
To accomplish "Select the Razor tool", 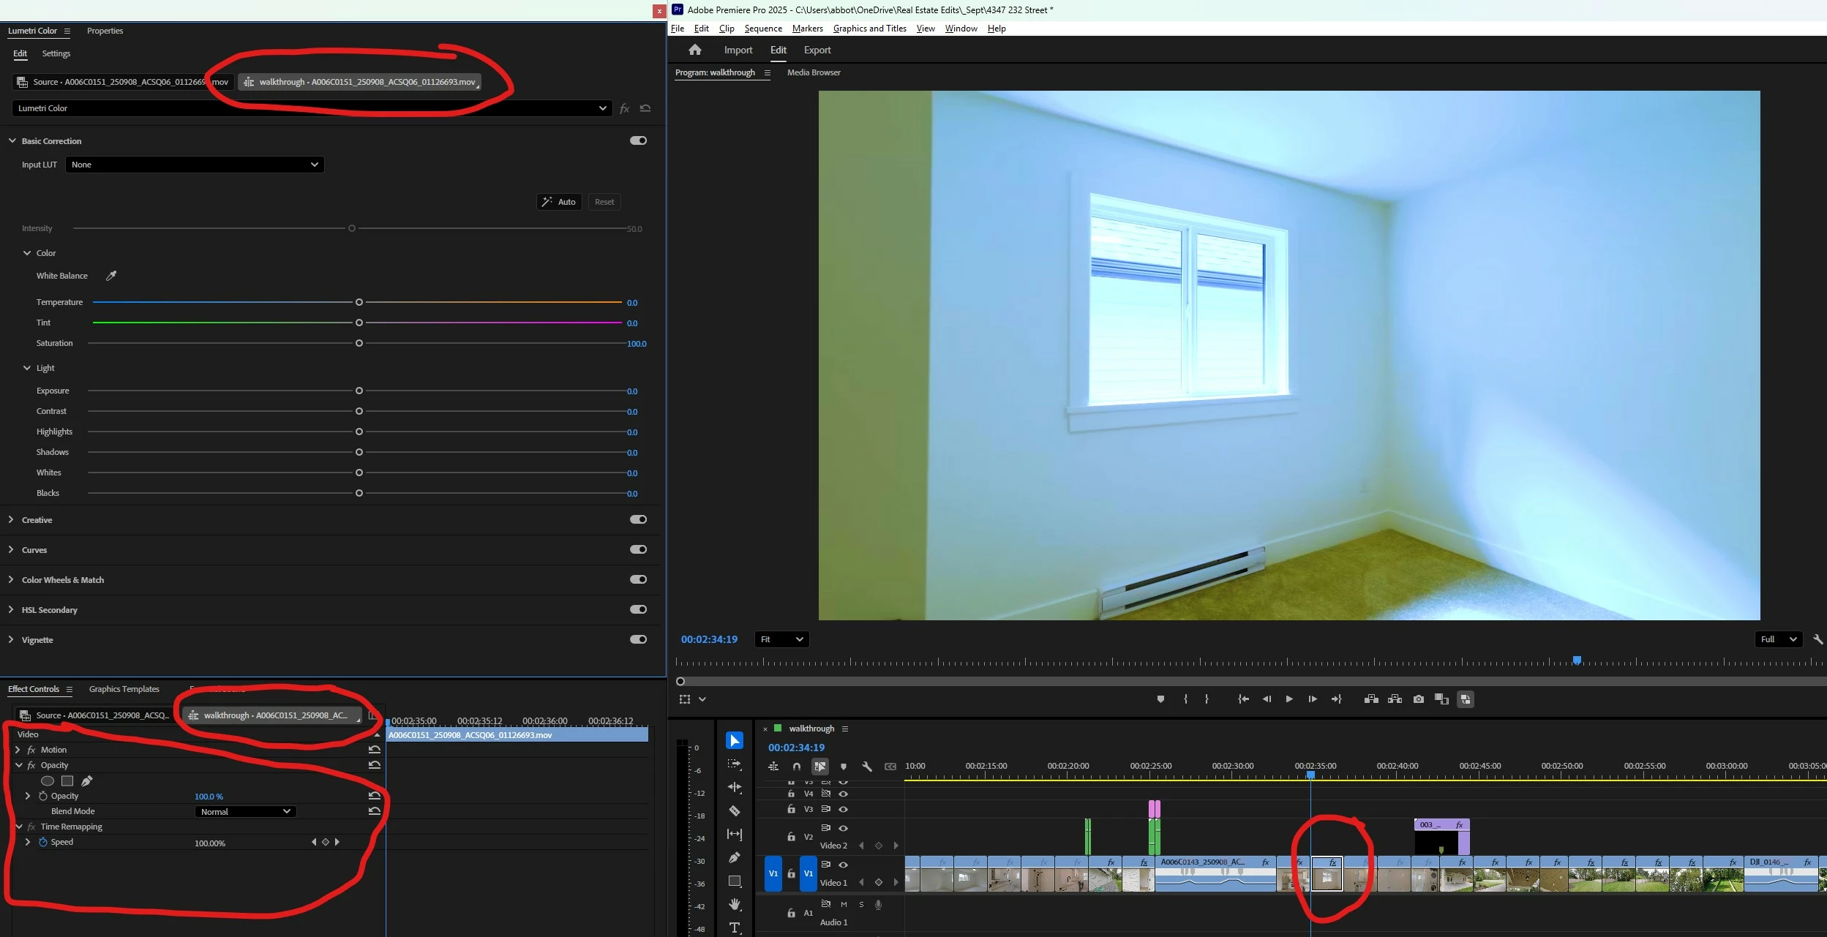I will [x=735, y=811].
